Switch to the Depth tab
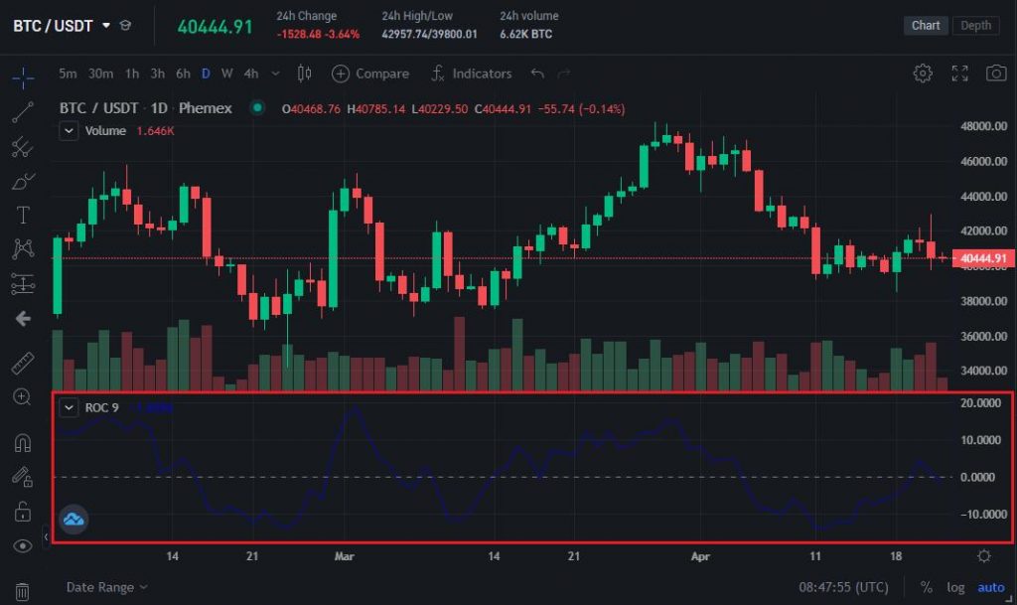The height and width of the screenshot is (605, 1017). pyautogui.click(x=974, y=25)
